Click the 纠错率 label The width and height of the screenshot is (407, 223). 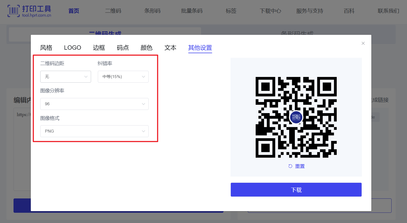click(105, 63)
